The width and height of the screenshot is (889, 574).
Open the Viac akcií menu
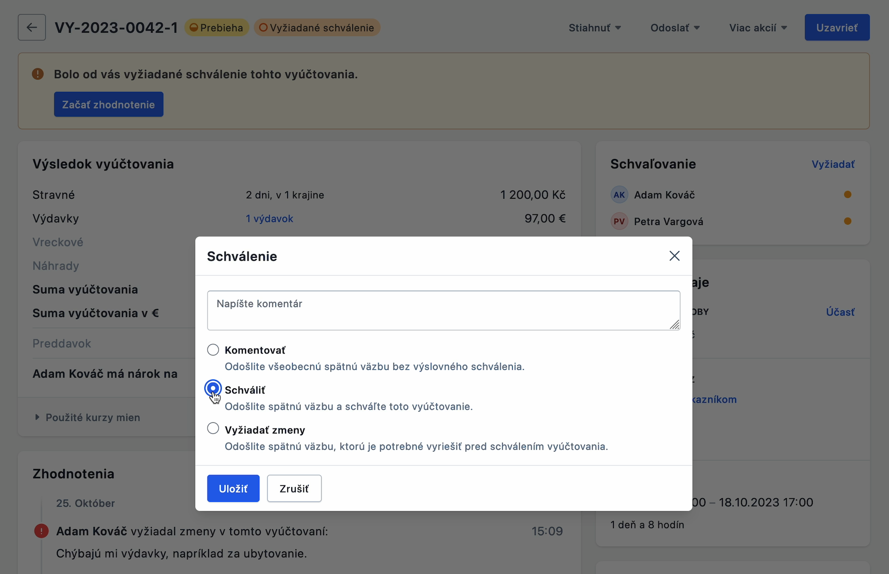point(758,28)
